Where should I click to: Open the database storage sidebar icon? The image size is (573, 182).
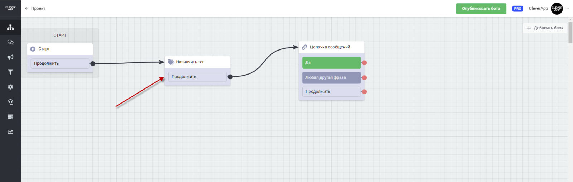pyautogui.click(x=10, y=117)
